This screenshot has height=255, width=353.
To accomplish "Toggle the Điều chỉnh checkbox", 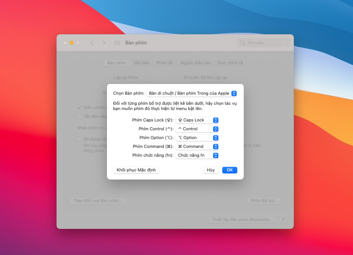I will click(79, 107).
